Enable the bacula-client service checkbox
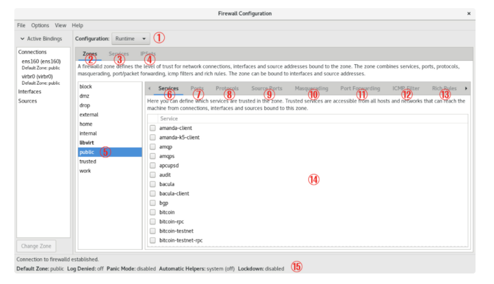Viewport: 494px width, 284px height. pos(153,194)
